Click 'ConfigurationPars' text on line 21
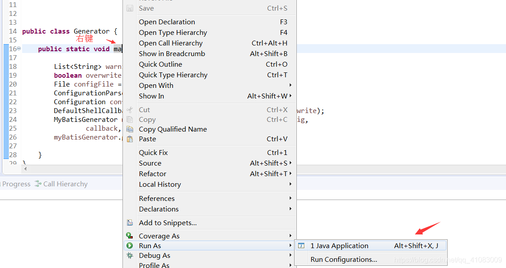Image resolution: width=506 pixels, height=268 pixels. pos(88,93)
